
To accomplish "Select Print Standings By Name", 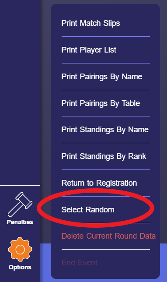I will pyautogui.click(x=105, y=130).
